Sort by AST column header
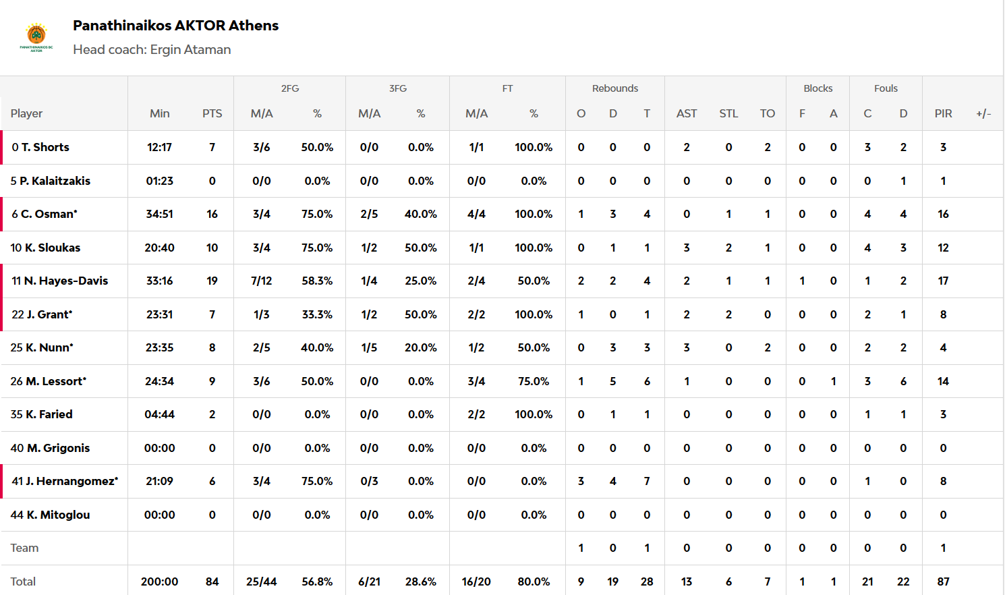This screenshot has width=1005, height=595. (687, 113)
